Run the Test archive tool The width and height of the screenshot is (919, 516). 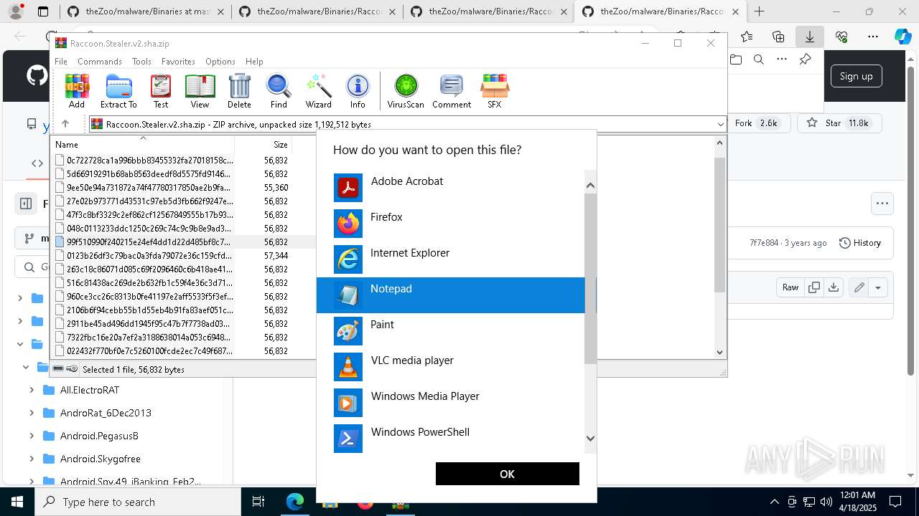click(x=161, y=91)
